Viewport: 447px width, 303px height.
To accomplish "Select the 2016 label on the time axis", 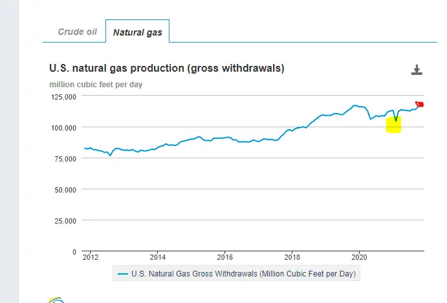I will click(x=224, y=256).
